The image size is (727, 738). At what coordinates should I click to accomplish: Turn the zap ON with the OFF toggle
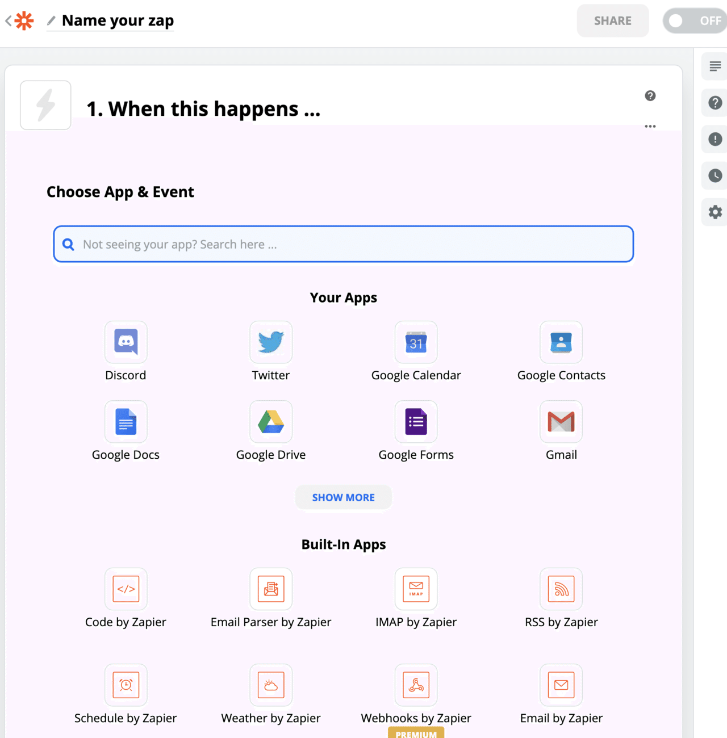(x=695, y=21)
